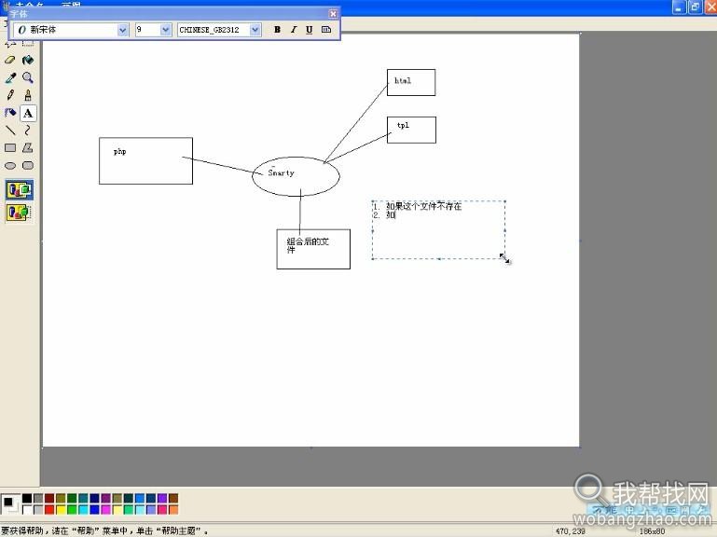Toggle Italic in the font toolbar

click(x=294, y=29)
